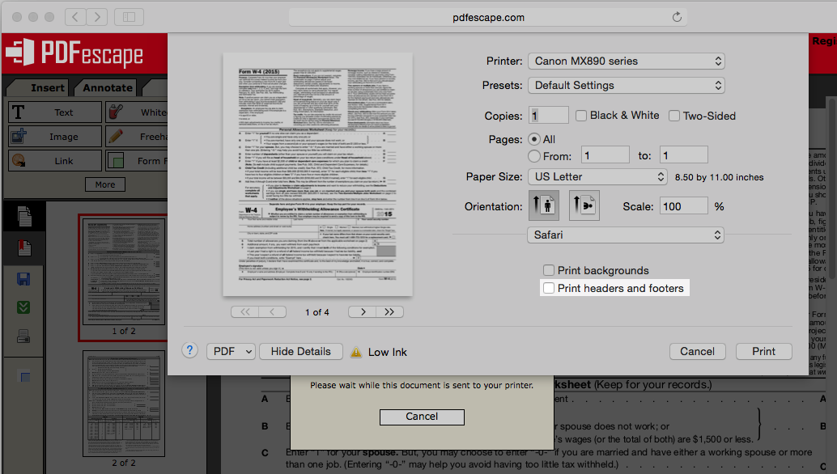Screen dimensions: 837x474
Task: Select the Link insert tool
Action: point(54,160)
